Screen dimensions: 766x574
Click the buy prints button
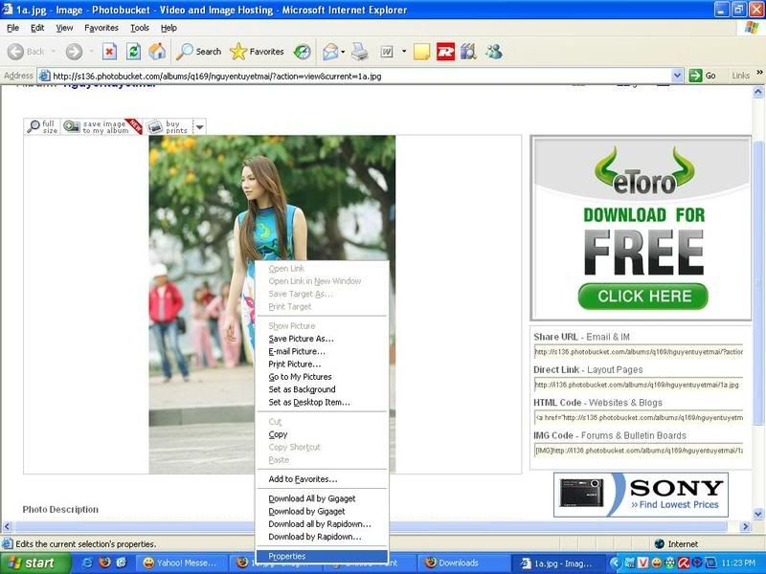[x=169, y=127]
